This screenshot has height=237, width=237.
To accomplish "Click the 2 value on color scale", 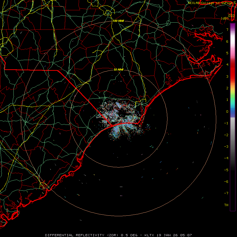I will click(227, 88).
